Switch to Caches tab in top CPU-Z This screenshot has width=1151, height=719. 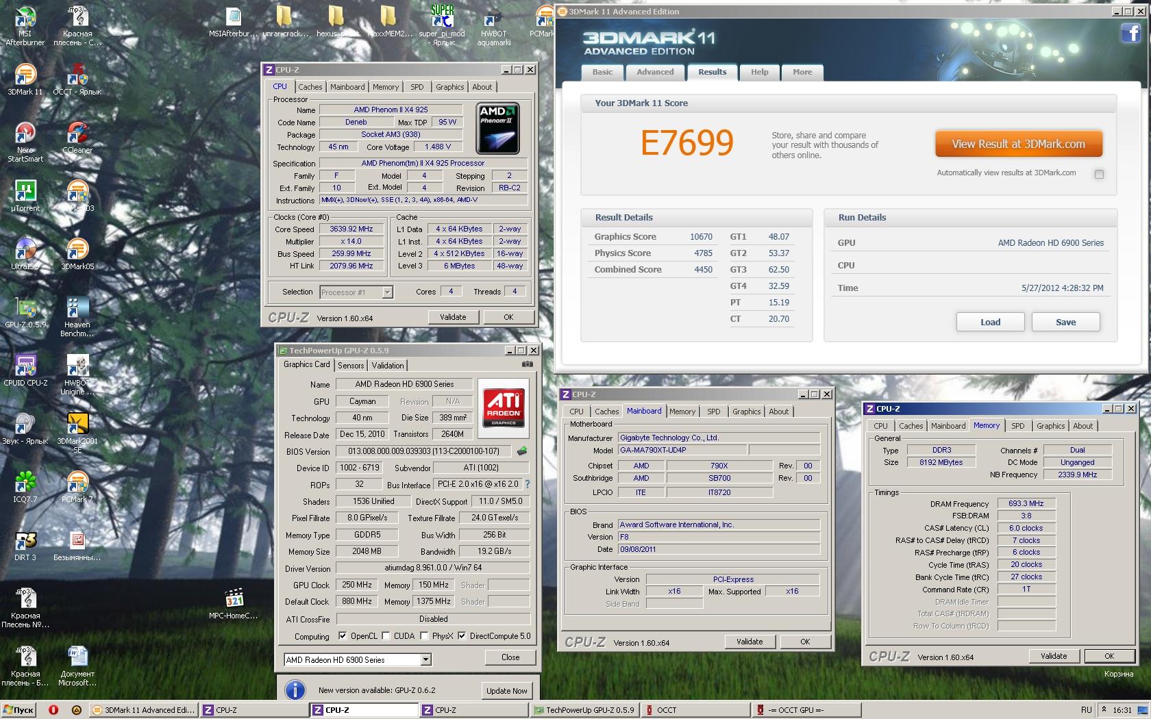tap(310, 87)
